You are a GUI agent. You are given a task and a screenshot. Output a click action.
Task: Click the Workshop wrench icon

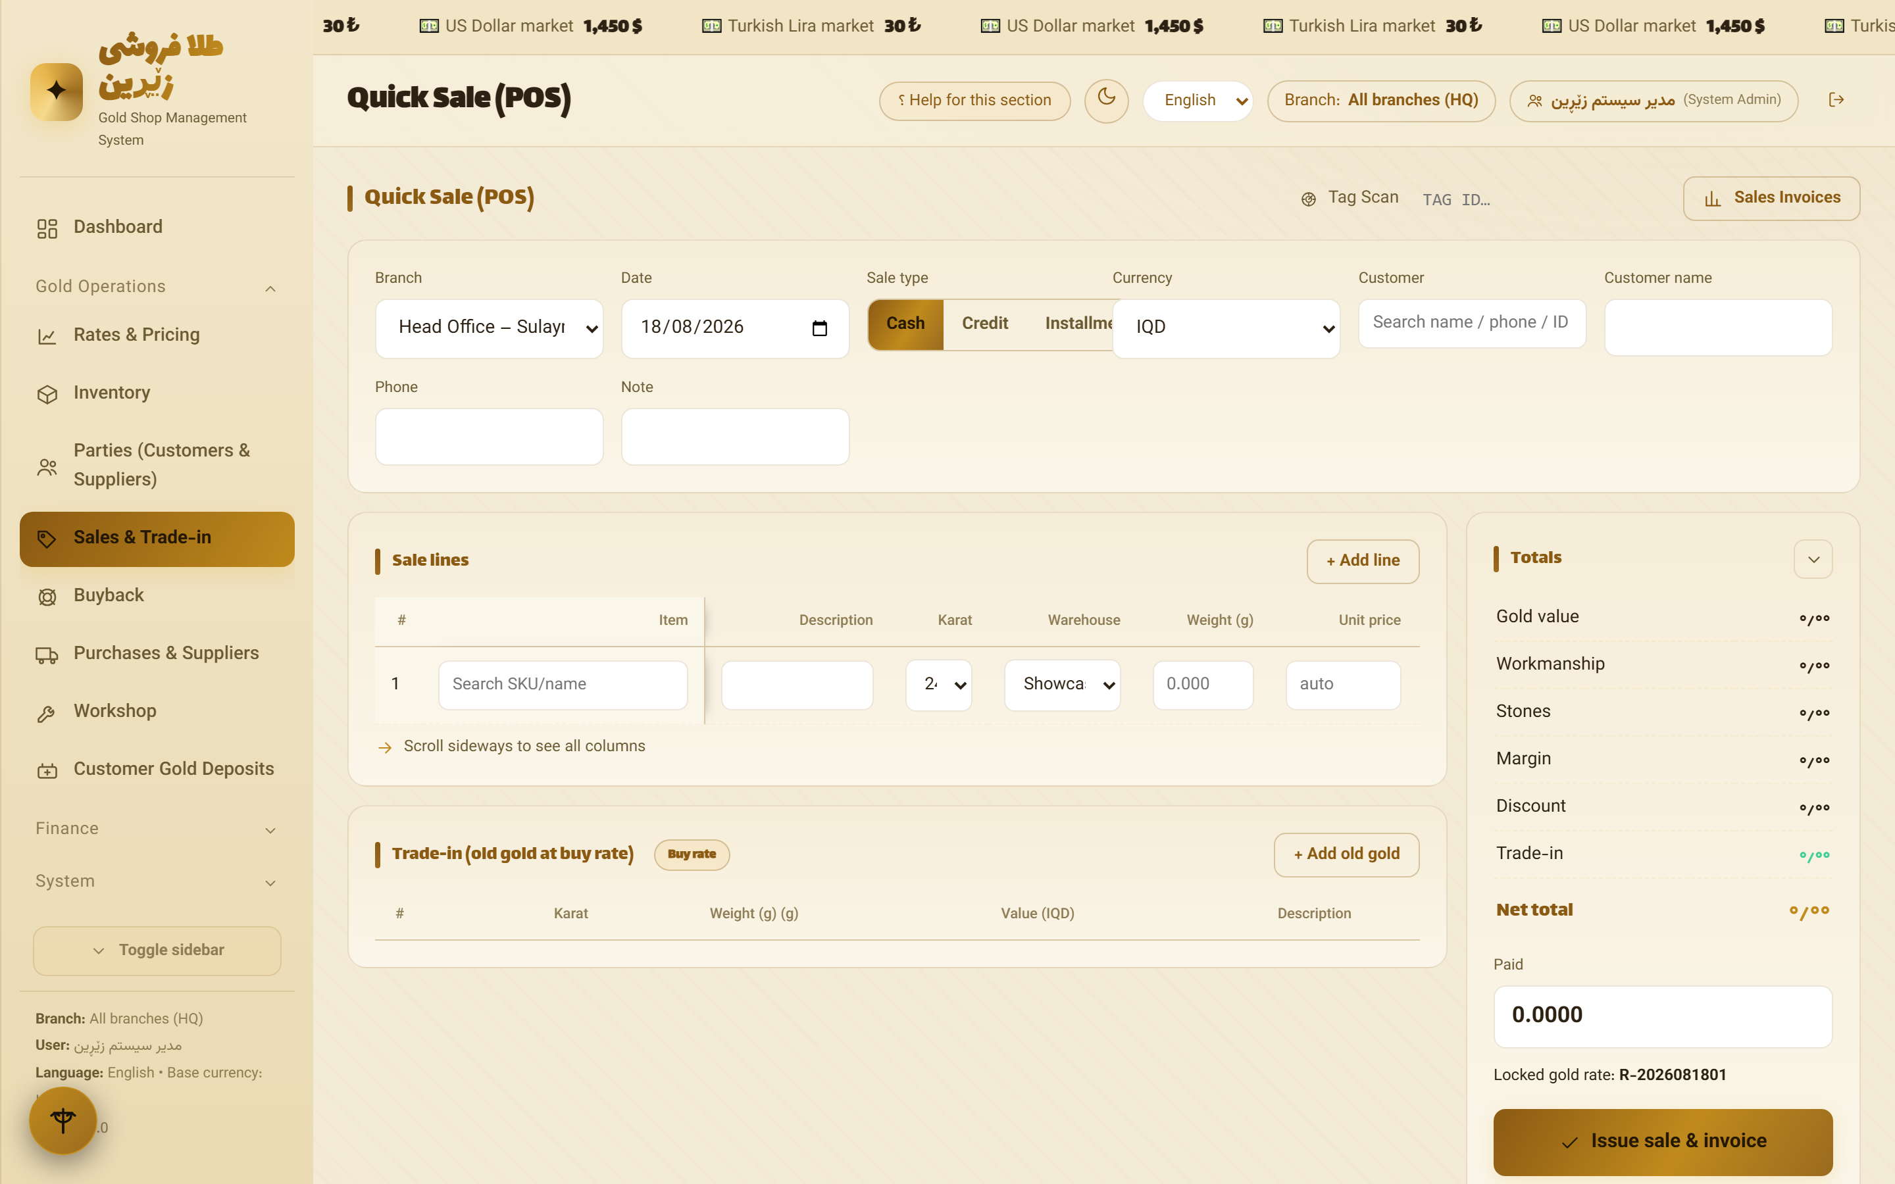[47, 714]
